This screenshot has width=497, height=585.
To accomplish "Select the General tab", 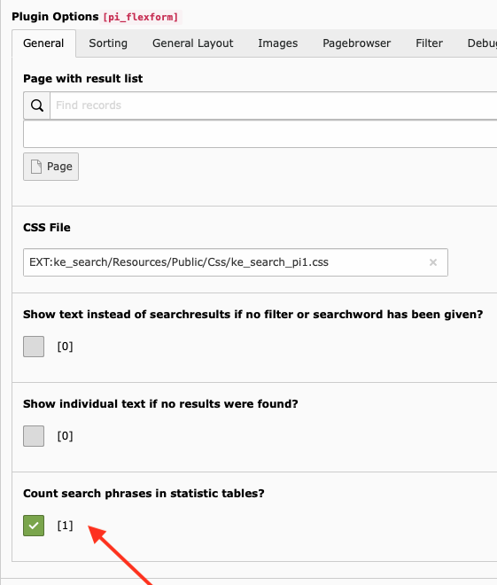I will coord(43,43).
